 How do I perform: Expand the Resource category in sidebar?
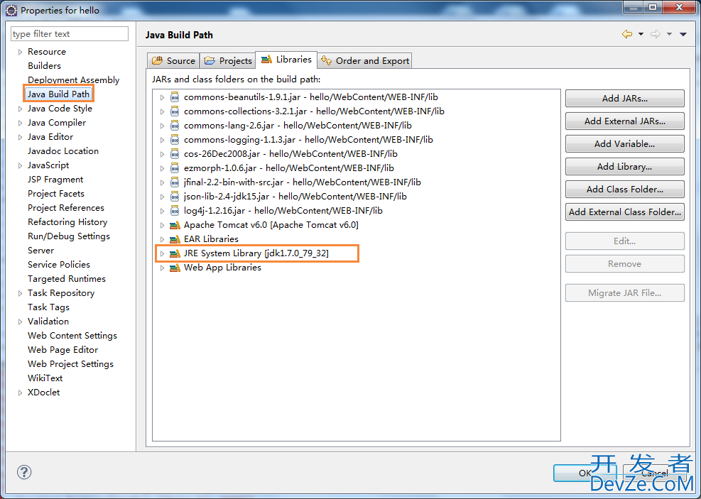20,52
